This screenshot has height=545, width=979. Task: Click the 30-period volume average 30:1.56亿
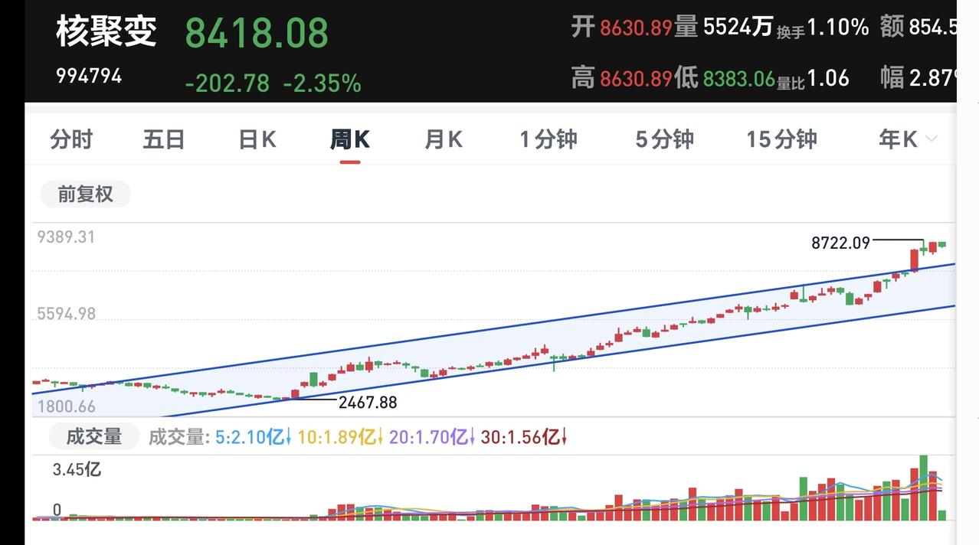(524, 437)
